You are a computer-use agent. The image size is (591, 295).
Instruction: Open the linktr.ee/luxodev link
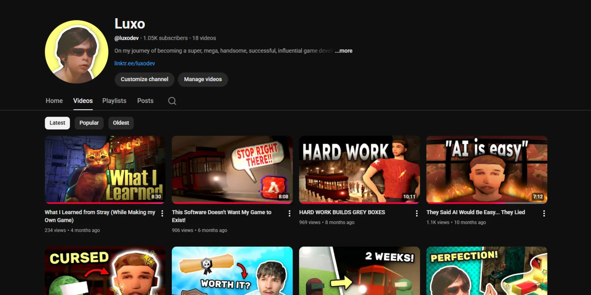point(134,63)
